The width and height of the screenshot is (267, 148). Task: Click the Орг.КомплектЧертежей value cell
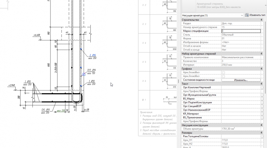click(241, 87)
